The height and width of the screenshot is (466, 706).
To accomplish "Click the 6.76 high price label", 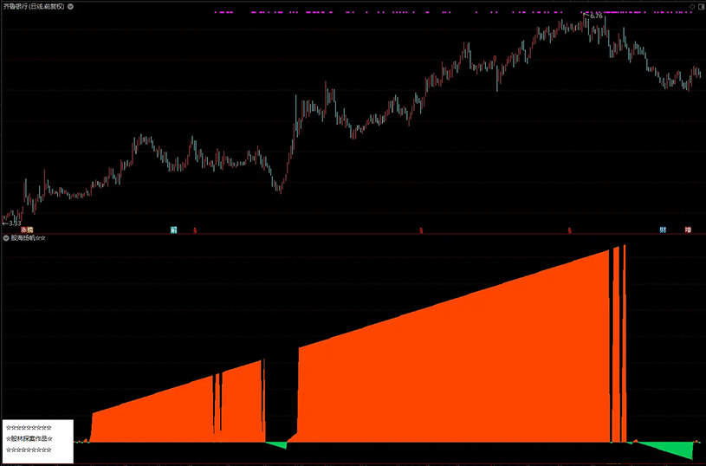I will 596,16.
